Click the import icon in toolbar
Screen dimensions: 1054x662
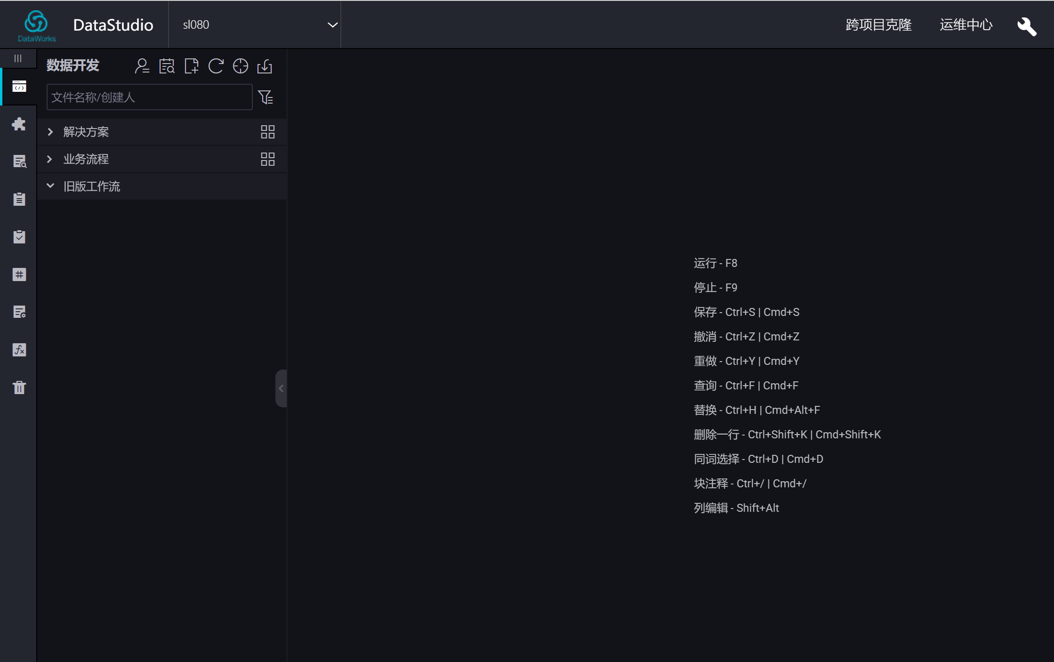265,66
